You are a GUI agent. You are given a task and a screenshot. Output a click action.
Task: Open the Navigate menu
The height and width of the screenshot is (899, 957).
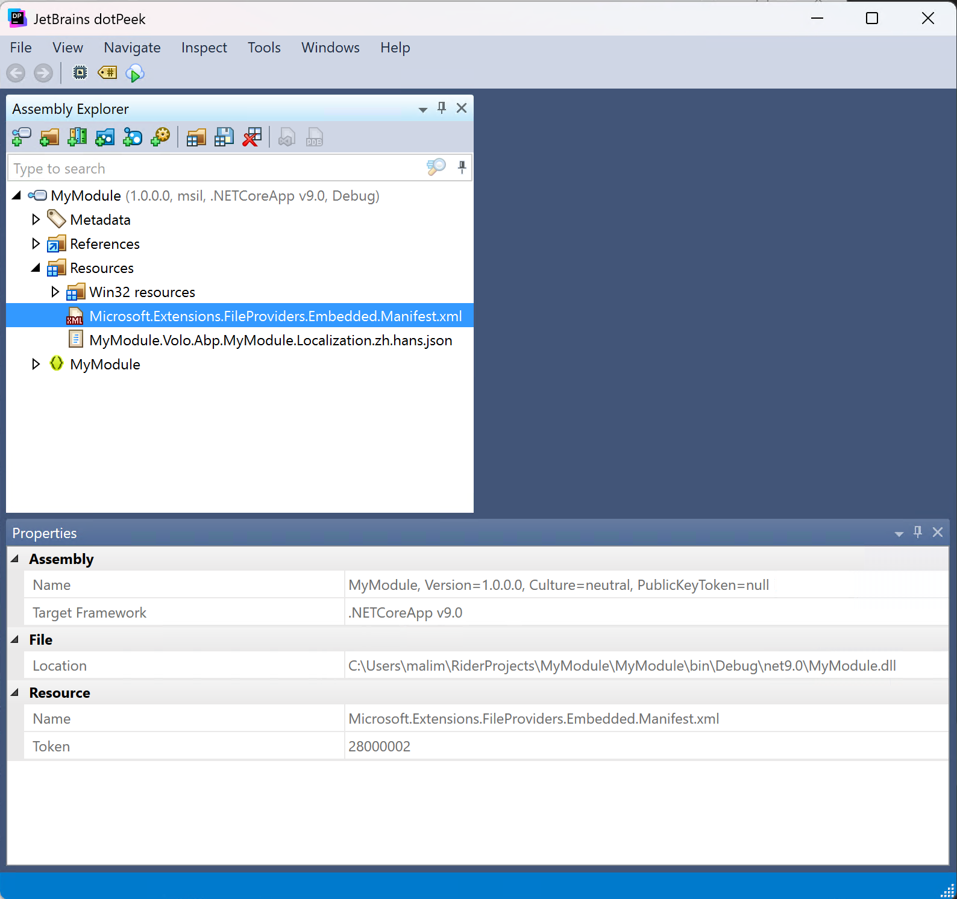click(x=132, y=48)
